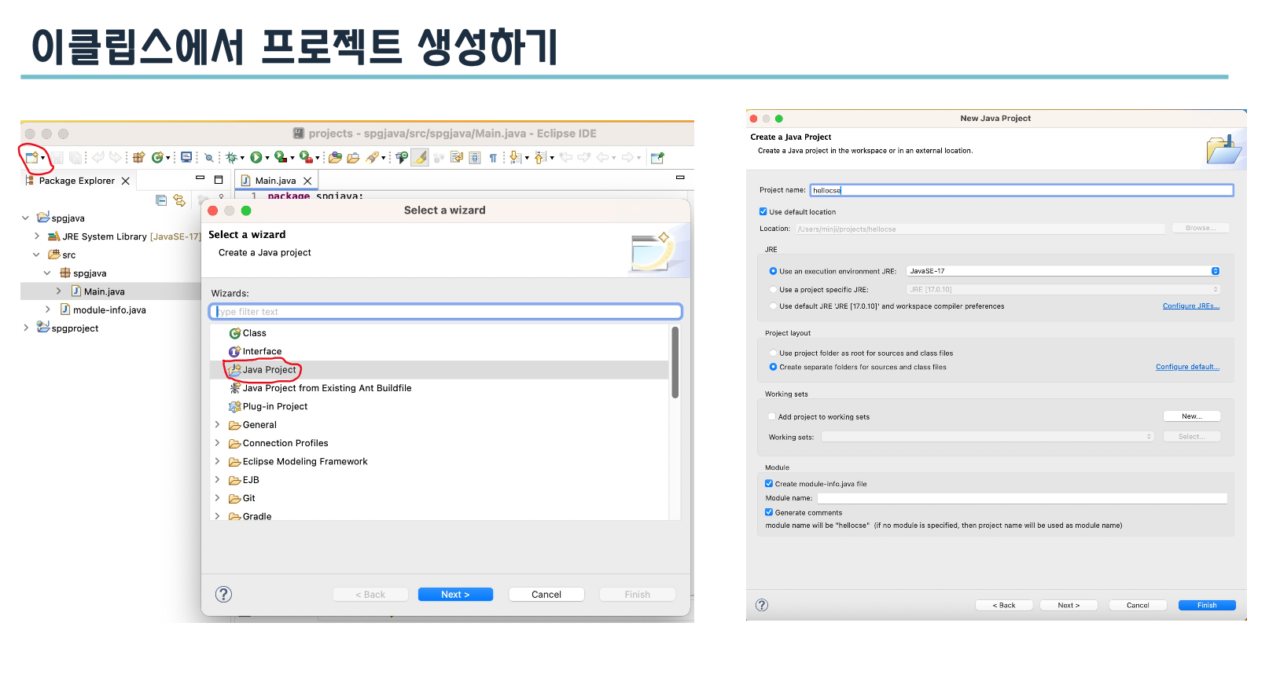
Task: Expand the General wizard category
Action: tap(218, 424)
